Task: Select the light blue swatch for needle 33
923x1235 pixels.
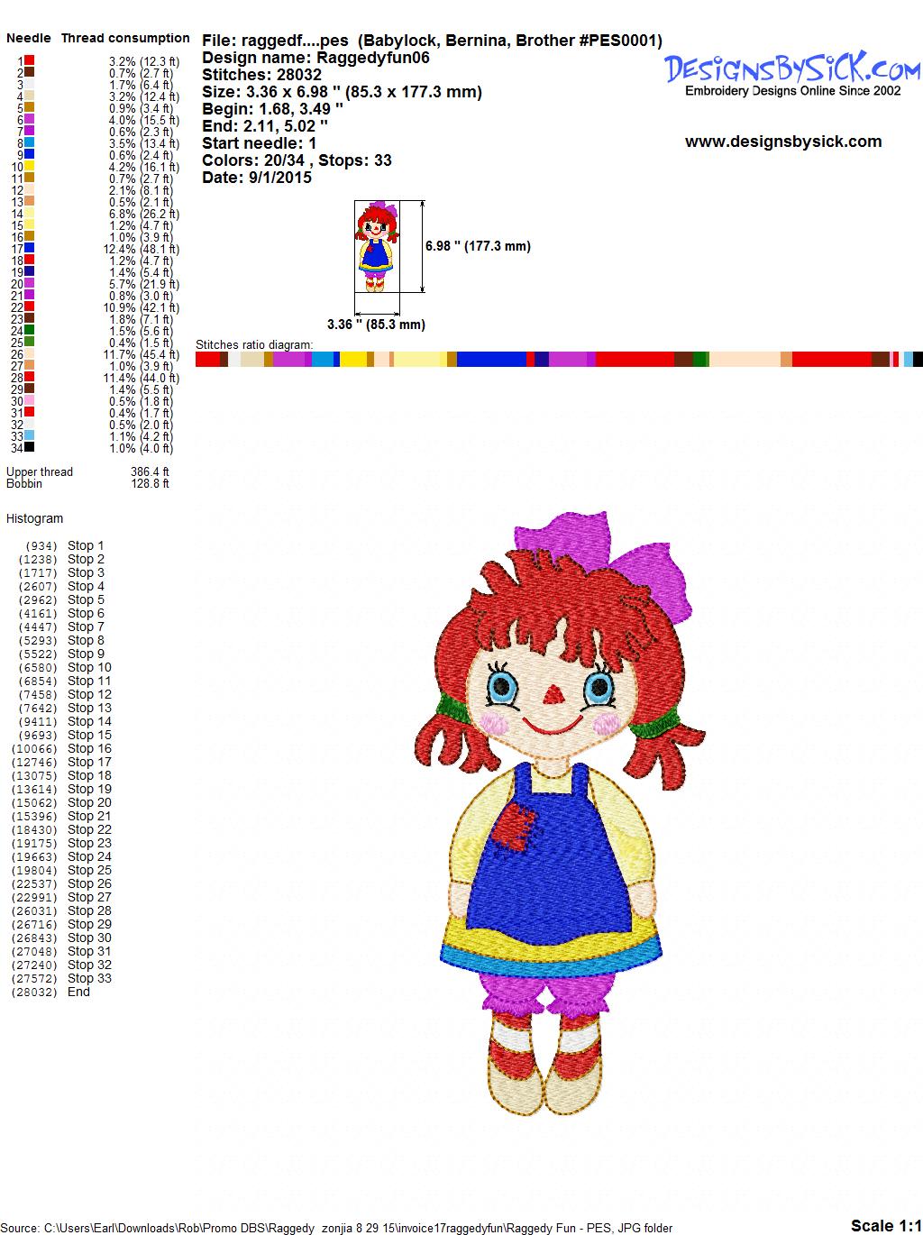Action: click(29, 436)
